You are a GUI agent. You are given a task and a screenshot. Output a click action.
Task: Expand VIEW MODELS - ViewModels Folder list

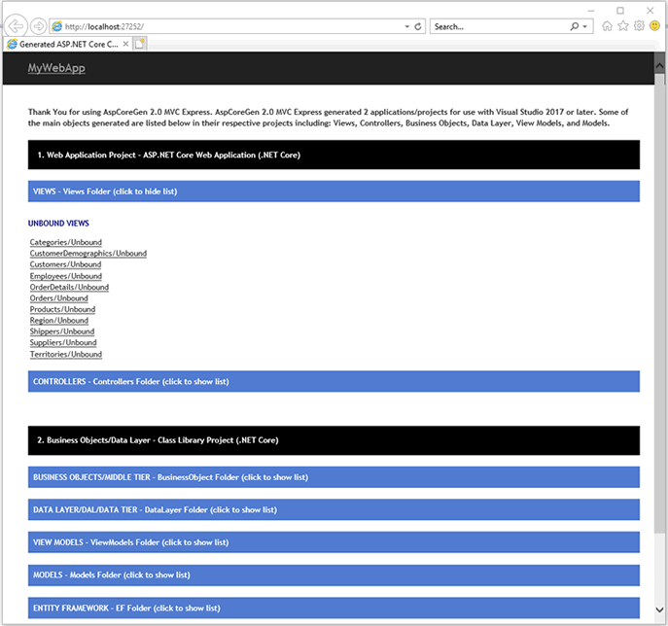[334, 542]
